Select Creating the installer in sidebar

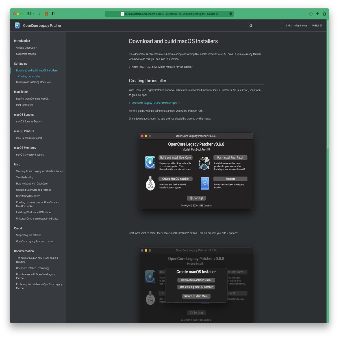[x=29, y=76]
